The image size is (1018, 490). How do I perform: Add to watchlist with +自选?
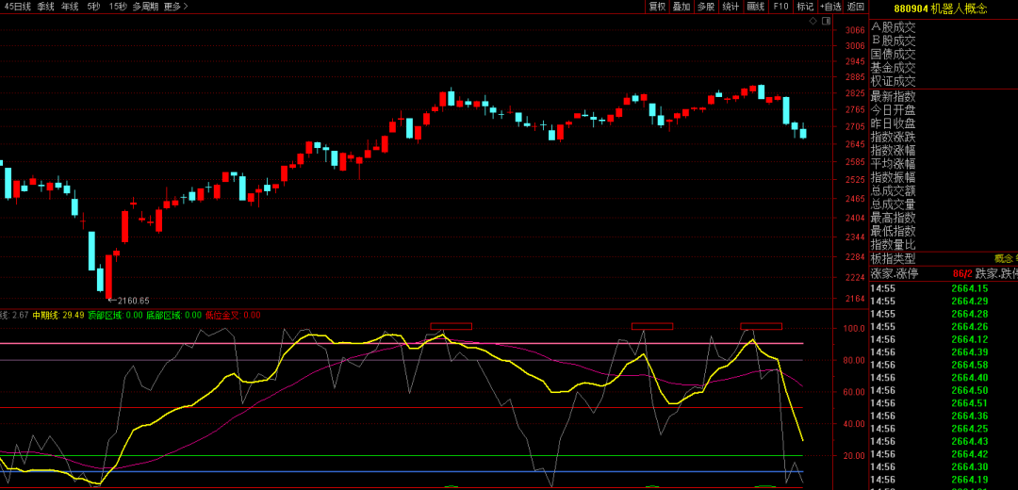click(830, 7)
